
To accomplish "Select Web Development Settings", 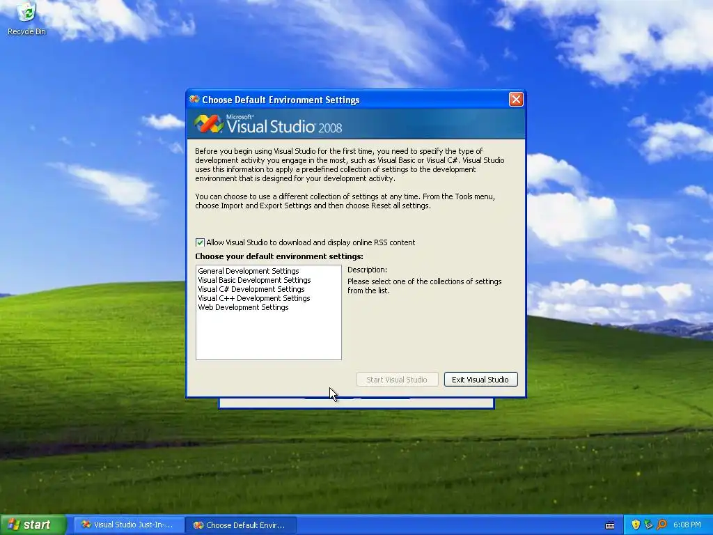I will click(x=243, y=307).
